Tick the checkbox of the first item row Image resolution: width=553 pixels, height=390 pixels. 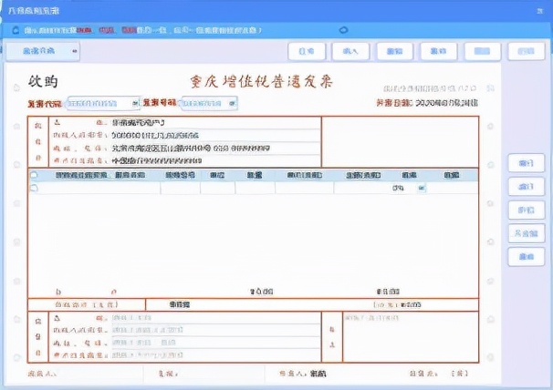[34, 188]
